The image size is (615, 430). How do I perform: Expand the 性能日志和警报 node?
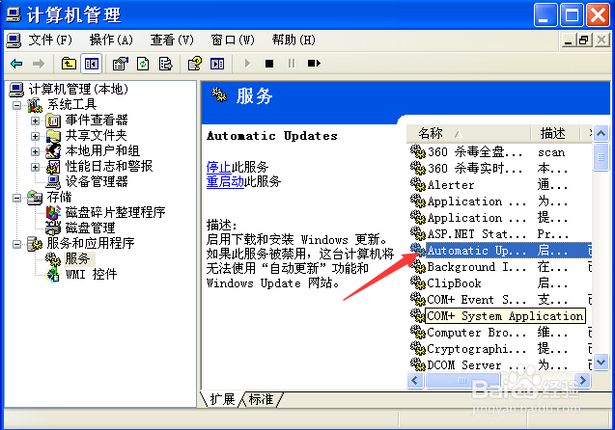tap(36, 167)
